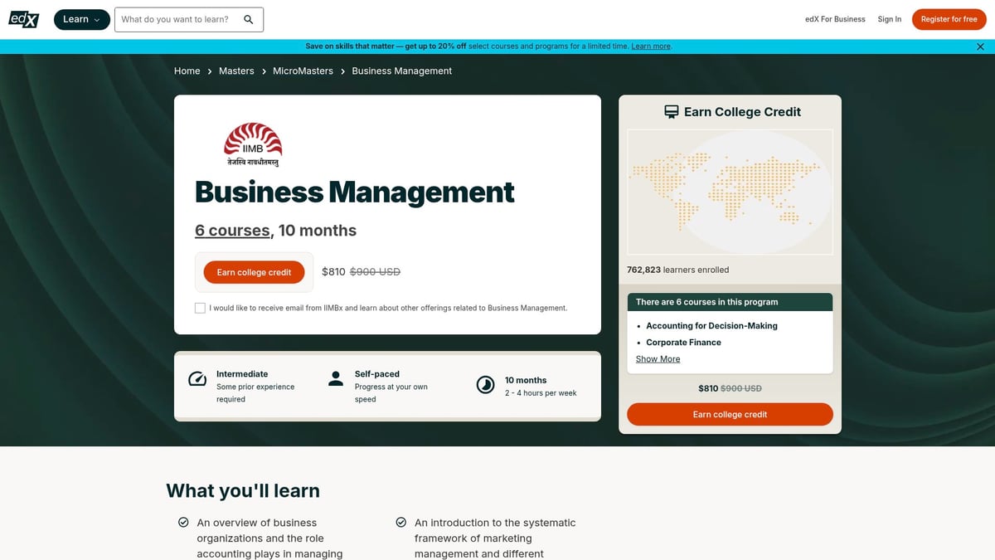Screen dimensions: 995x560
Task: Click the Self-paced person icon
Action: [x=336, y=379]
